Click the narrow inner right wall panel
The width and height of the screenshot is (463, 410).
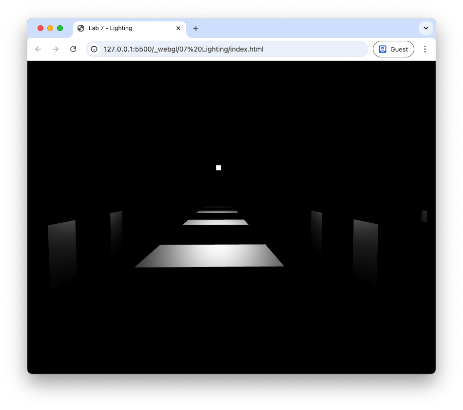click(316, 231)
